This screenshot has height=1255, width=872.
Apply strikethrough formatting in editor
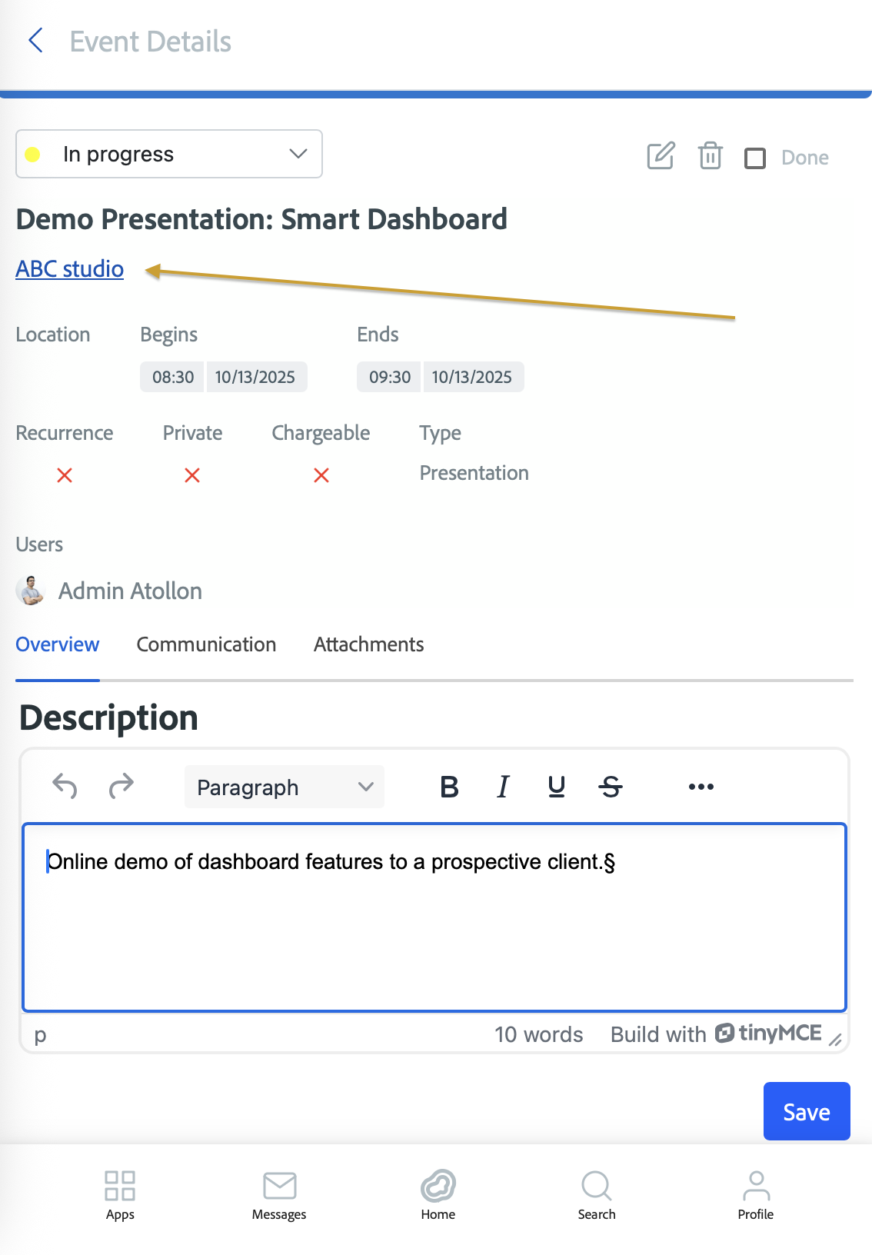(611, 787)
